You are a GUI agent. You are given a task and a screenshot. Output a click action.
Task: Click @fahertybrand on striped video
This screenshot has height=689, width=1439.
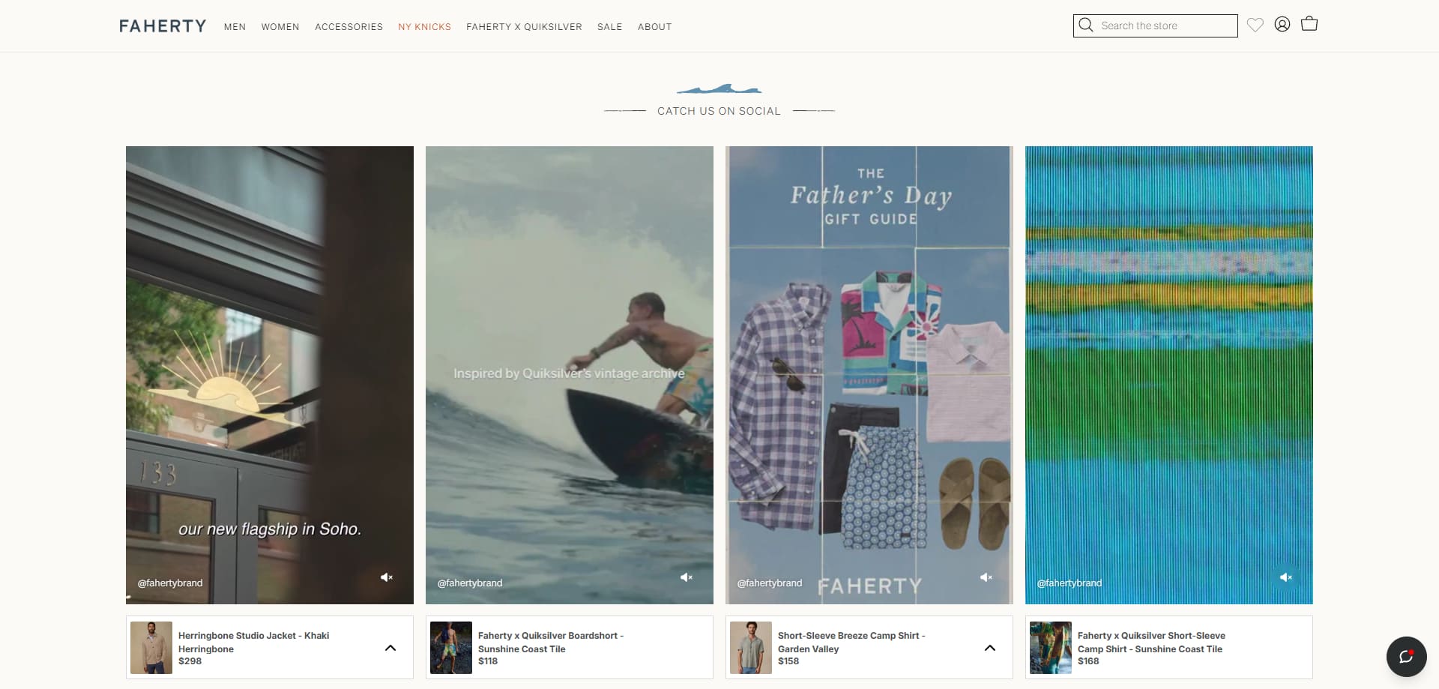pyautogui.click(x=1070, y=583)
